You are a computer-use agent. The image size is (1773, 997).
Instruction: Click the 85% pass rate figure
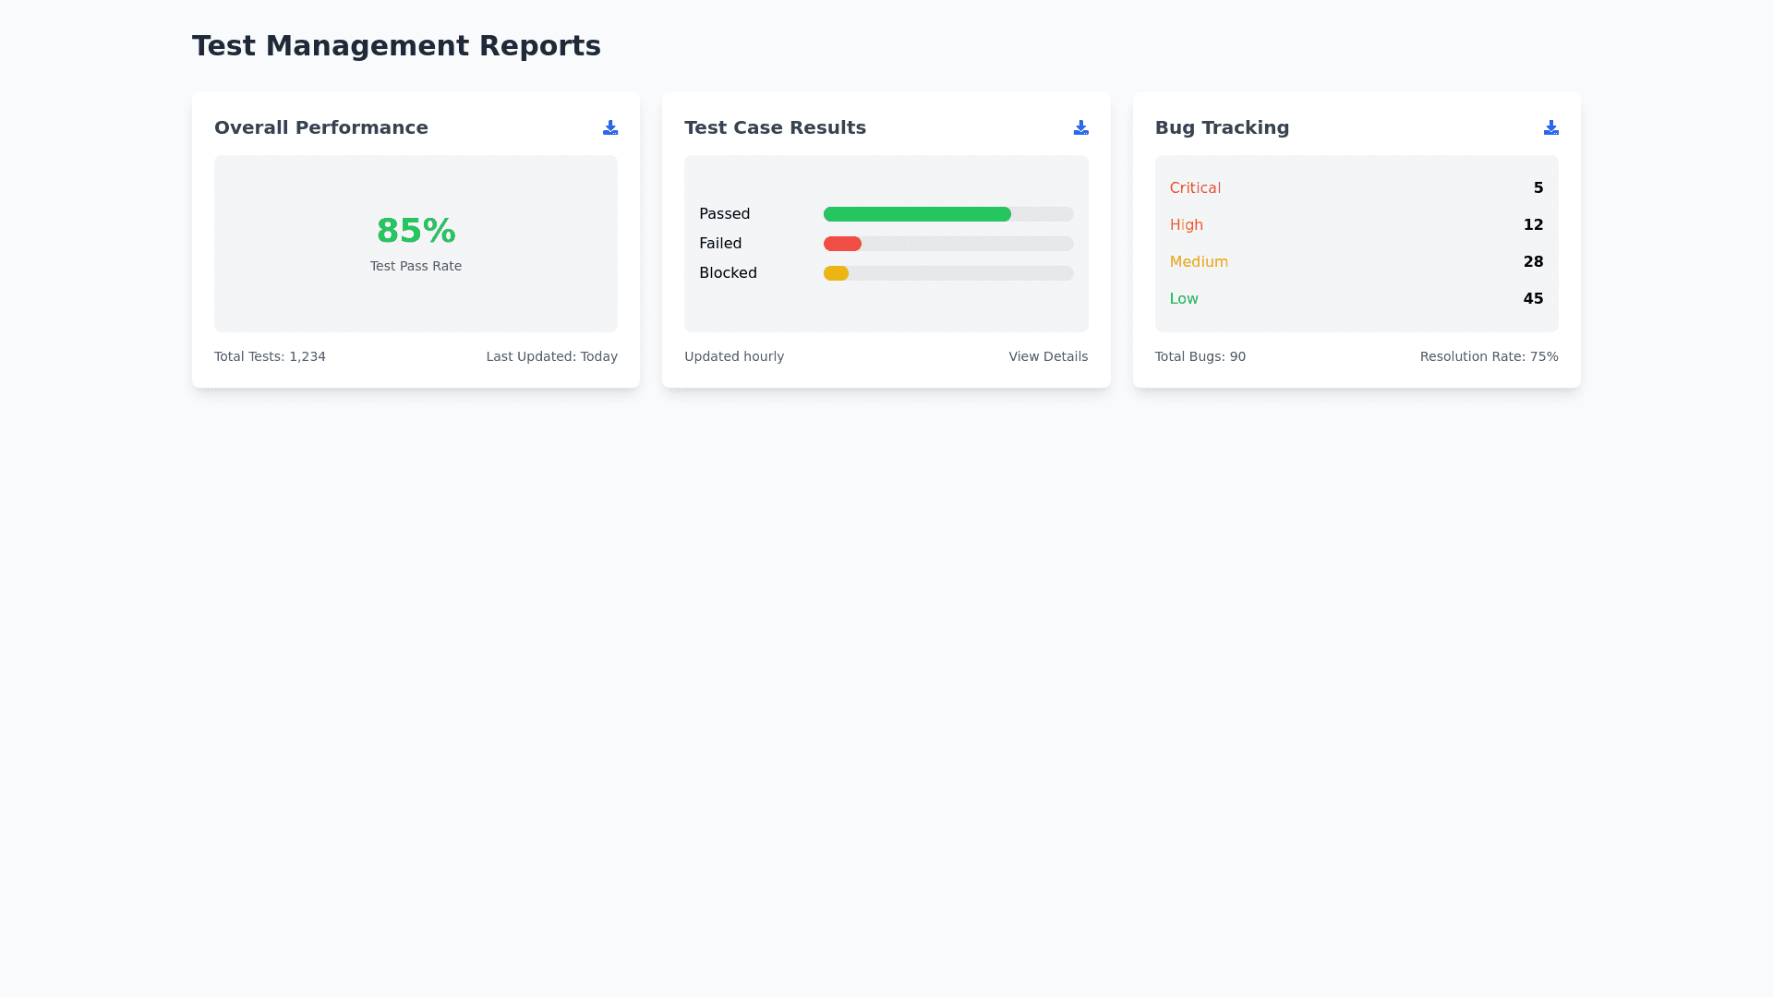coord(416,231)
